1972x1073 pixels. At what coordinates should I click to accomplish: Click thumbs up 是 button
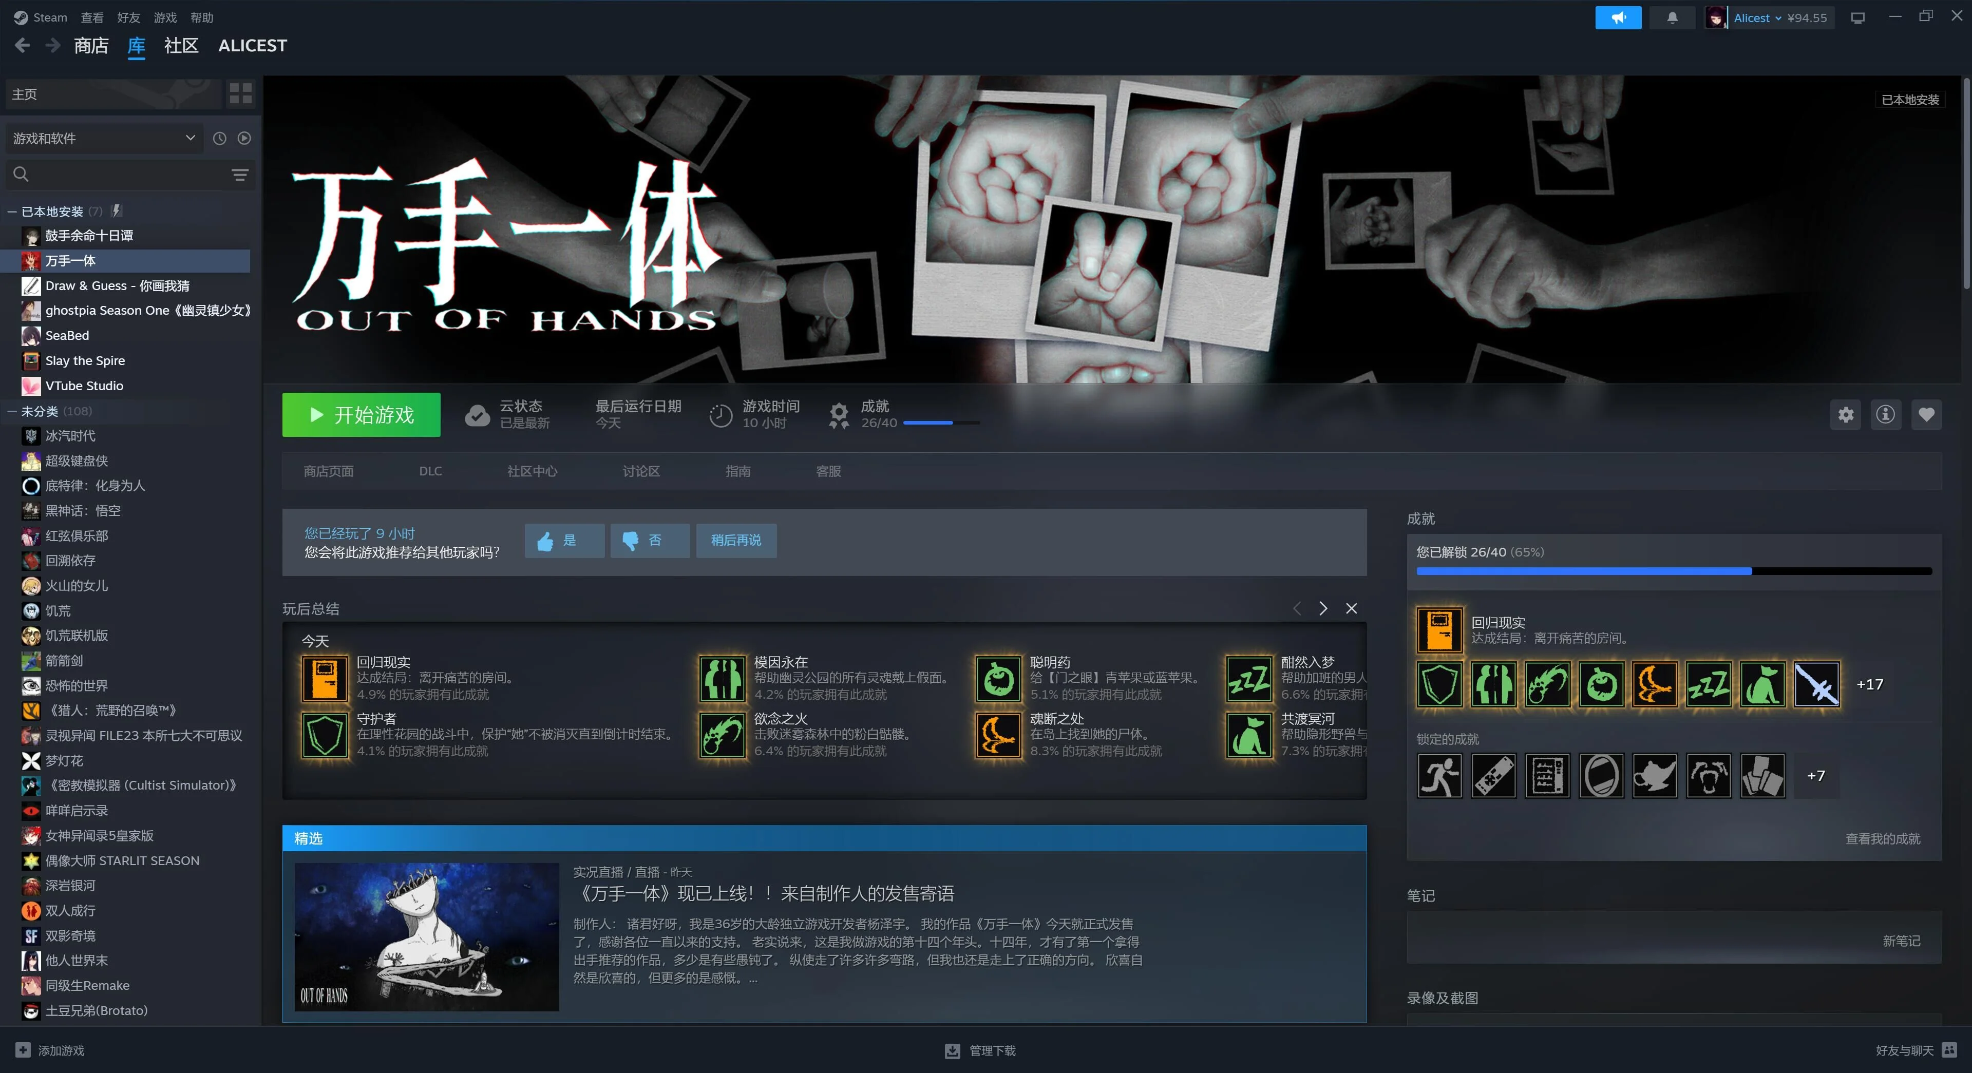pos(564,540)
